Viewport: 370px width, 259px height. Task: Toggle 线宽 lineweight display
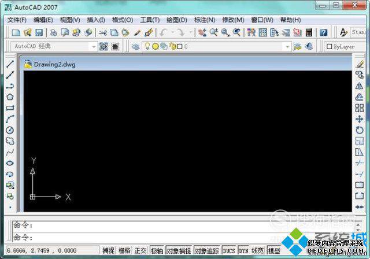pyautogui.click(x=257, y=250)
